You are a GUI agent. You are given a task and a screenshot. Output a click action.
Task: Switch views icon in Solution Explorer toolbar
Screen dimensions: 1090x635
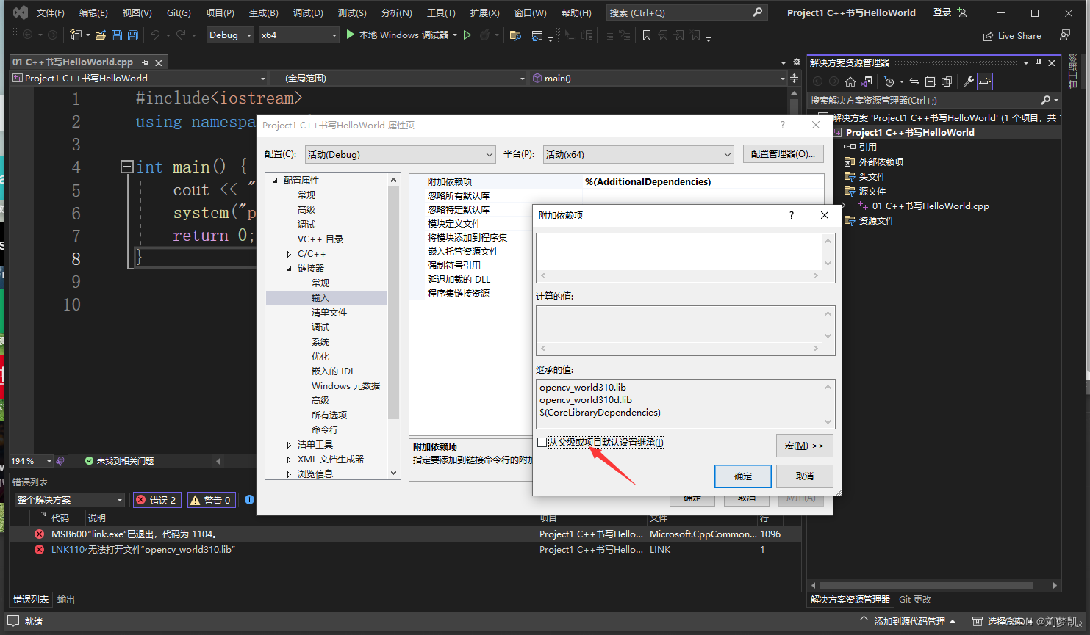point(867,81)
